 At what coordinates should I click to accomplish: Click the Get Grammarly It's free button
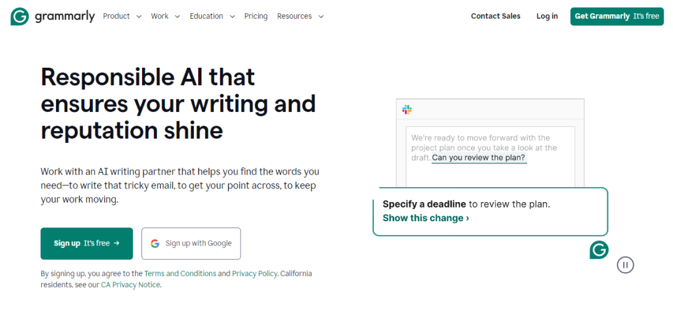click(x=617, y=16)
